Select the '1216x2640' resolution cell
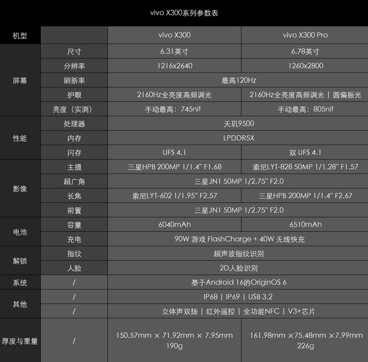 click(x=174, y=66)
